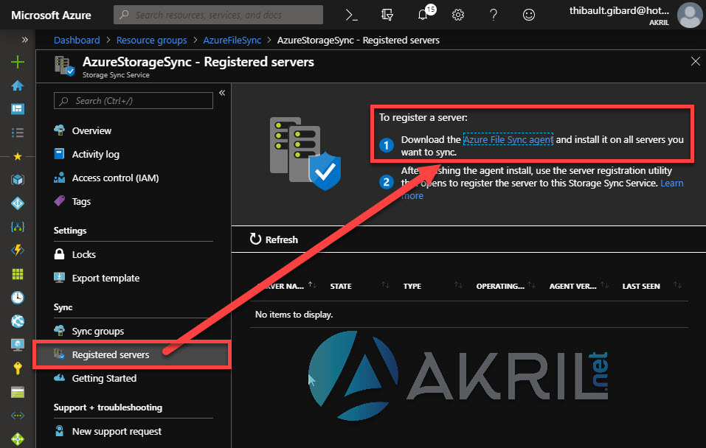The image size is (706, 448).
Task: Open the cube resource icon in sidebar
Action: tap(18, 180)
